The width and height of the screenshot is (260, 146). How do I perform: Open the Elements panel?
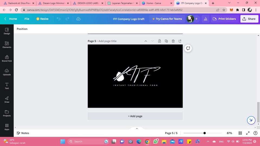coord(7,45)
